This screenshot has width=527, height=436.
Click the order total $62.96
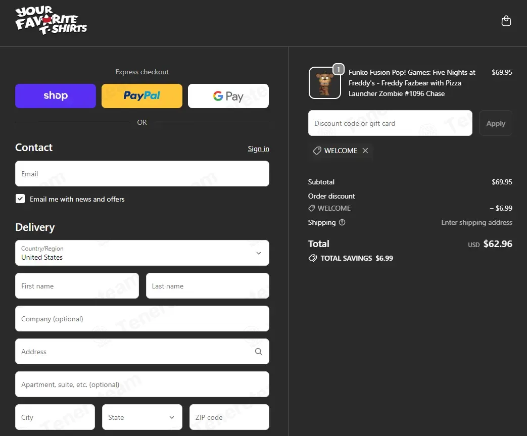tap(498, 244)
